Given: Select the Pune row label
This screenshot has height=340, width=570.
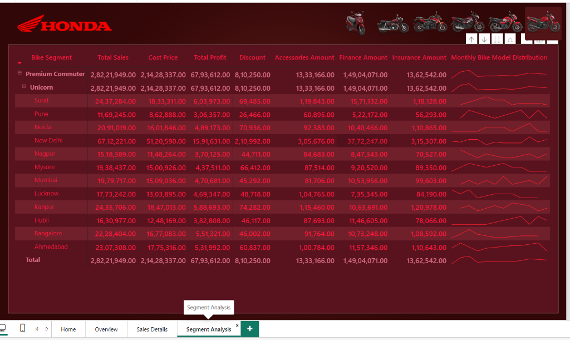Looking at the screenshot, I should tap(41, 114).
